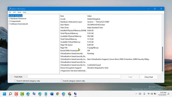The width and height of the screenshot is (172, 97).
Task: Select 'A hypervisor has been detected' row
Action: [x=110, y=71]
